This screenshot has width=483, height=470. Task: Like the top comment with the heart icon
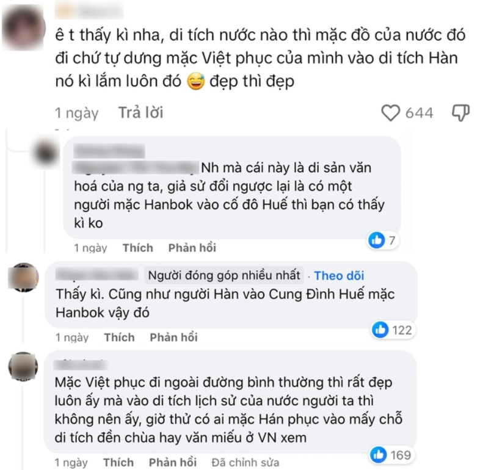[391, 113]
